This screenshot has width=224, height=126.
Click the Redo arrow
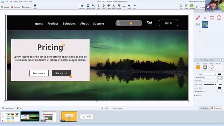click(134, 6)
